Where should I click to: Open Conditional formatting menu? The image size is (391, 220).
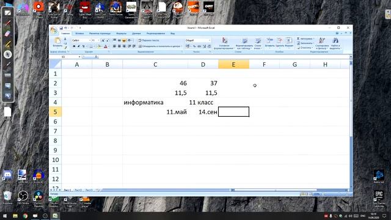click(x=224, y=43)
